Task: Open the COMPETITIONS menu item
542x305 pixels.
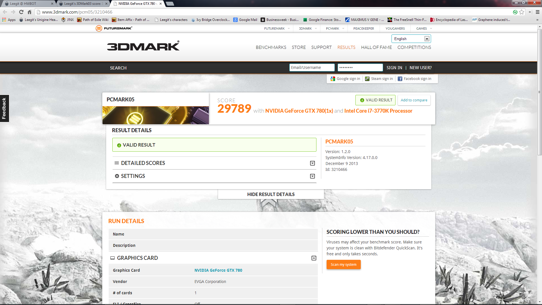Action: click(x=414, y=47)
